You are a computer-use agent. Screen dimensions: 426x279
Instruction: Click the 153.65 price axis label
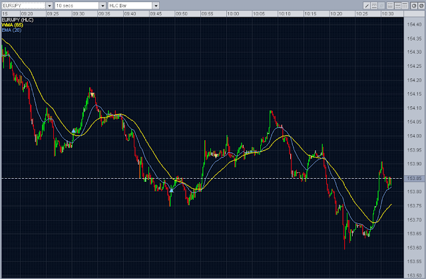[414, 234]
